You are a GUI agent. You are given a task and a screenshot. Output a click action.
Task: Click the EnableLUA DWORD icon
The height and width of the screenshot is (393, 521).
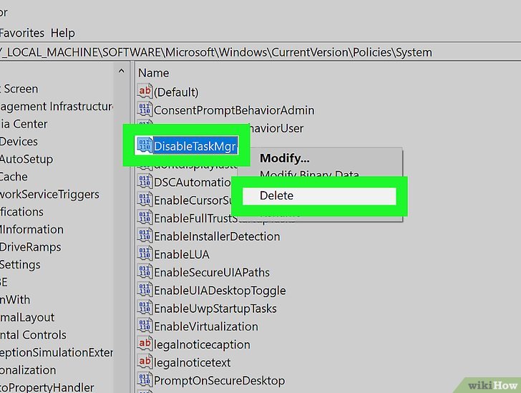(145, 253)
